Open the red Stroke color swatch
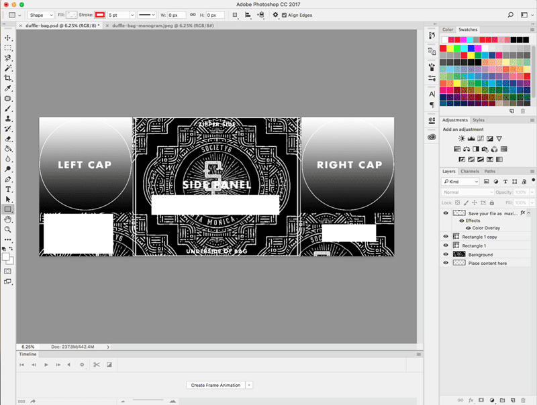537x405 pixels. coord(100,15)
